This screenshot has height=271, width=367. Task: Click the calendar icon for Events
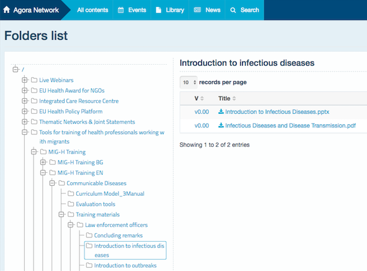tap(120, 10)
